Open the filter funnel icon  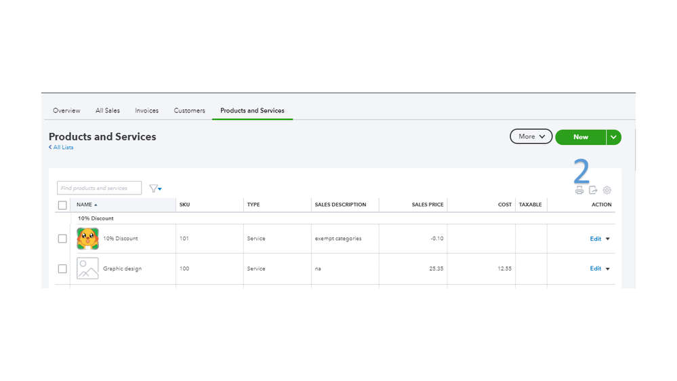point(154,188)
